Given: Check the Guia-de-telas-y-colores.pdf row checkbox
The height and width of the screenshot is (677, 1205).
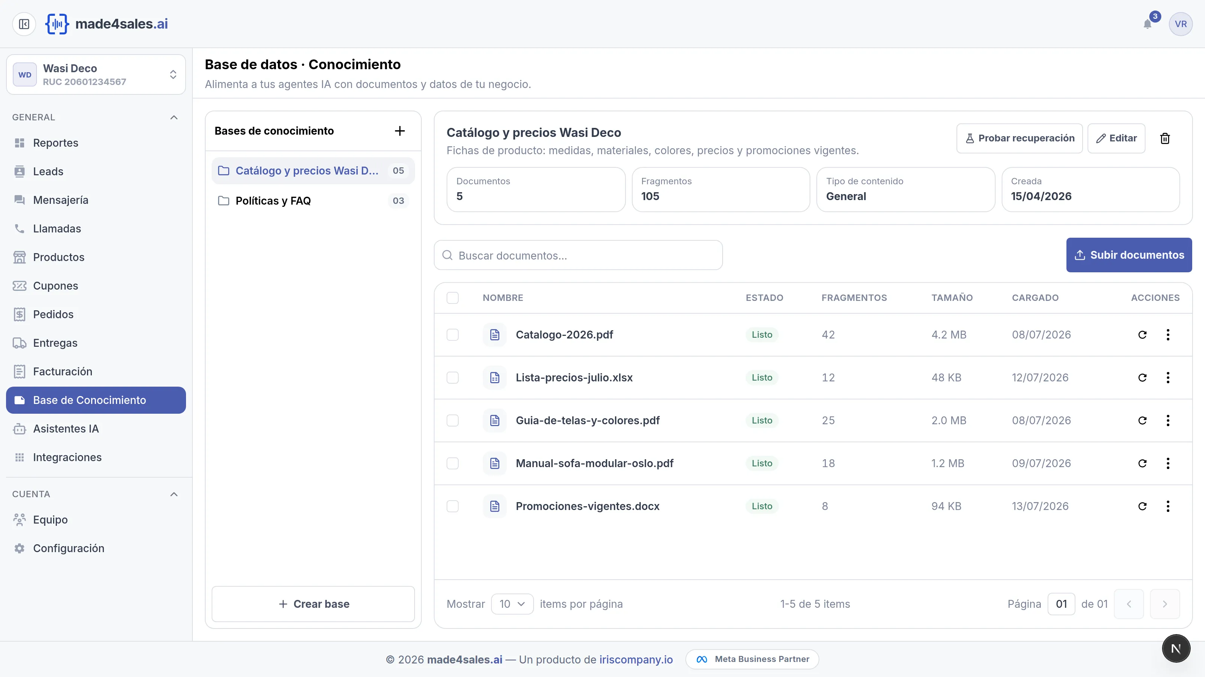Looking at the screenshot, I should pos(452,420).
